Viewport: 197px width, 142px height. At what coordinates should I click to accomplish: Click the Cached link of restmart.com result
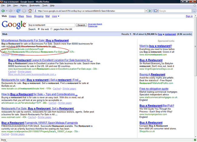pyautogui.click(x=32, y=117)
